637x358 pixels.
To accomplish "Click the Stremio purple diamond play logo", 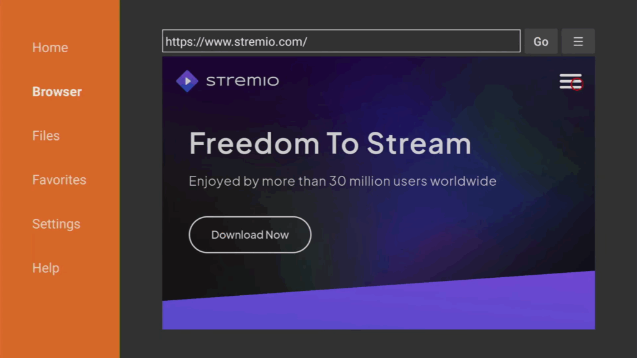I will 187,81.
